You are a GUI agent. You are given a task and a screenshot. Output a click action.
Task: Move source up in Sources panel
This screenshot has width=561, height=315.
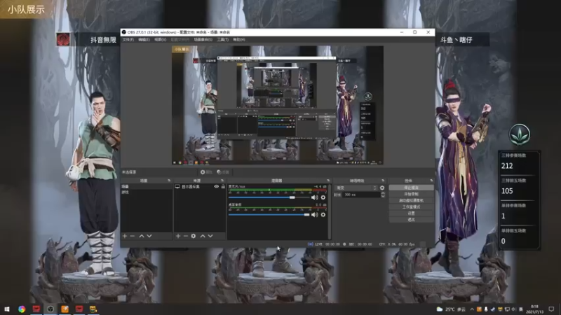[x=203, y=236]
